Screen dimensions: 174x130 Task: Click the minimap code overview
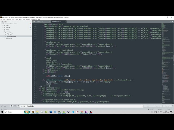(167, 63)
